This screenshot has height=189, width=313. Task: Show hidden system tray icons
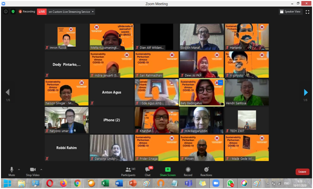[268, 184]
